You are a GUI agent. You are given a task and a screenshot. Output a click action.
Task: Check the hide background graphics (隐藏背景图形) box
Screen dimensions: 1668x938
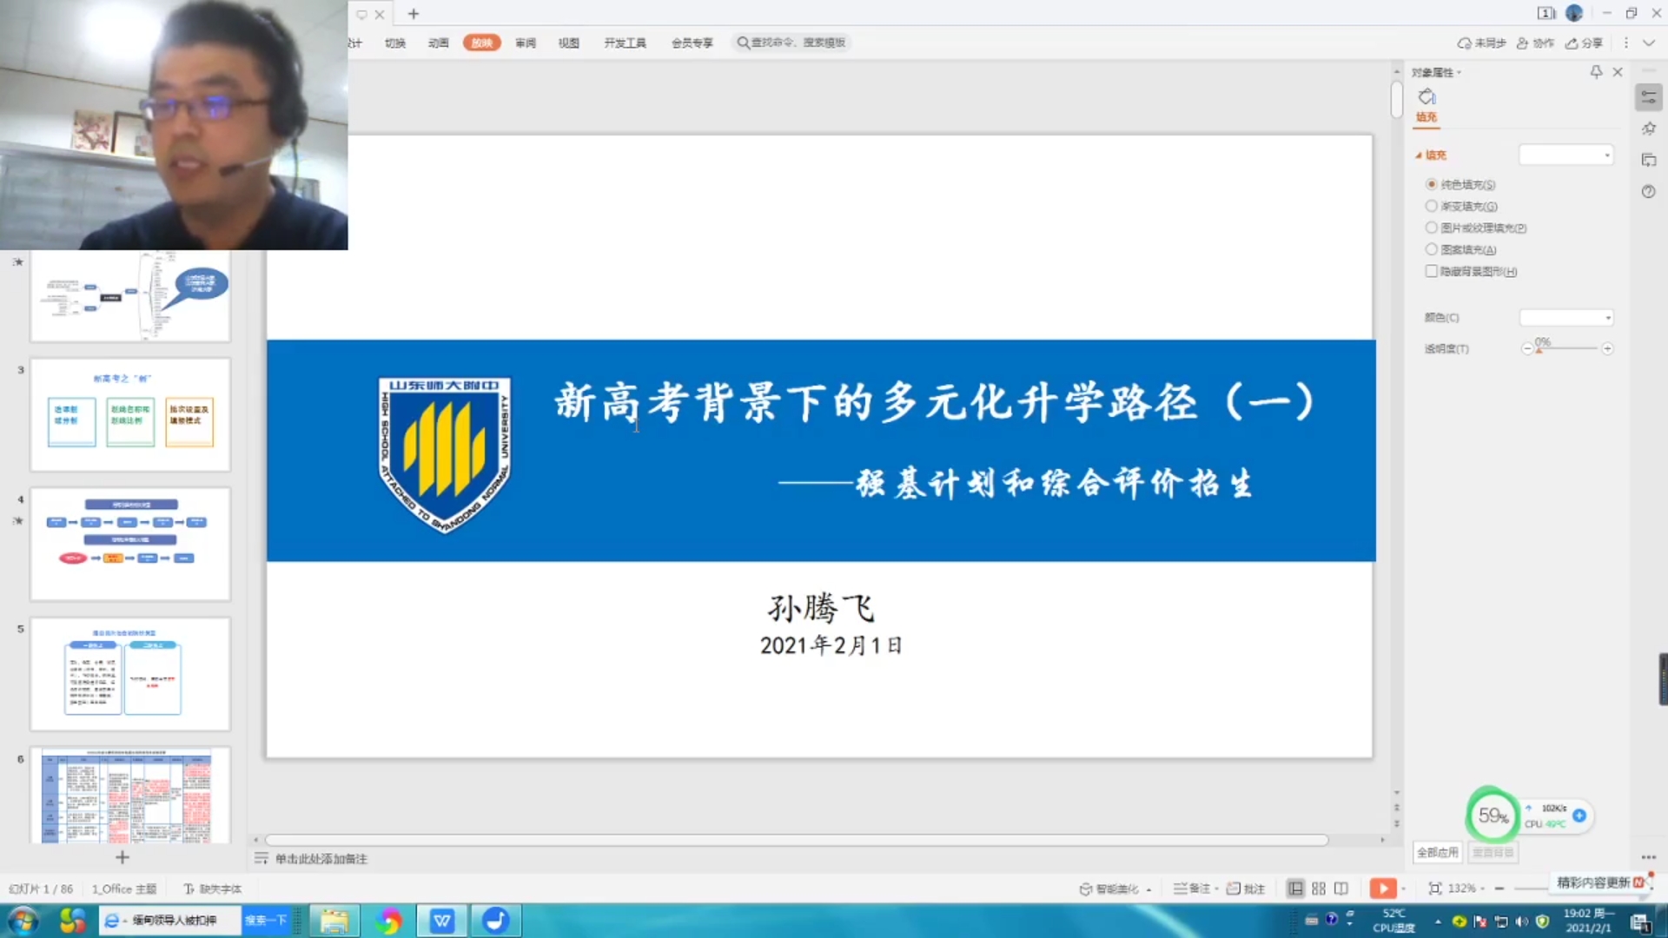[1431, 271]
